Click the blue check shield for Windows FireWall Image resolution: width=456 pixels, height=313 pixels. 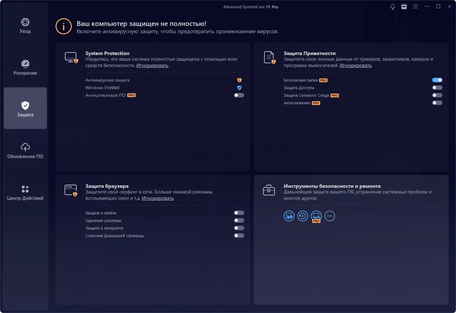pos(239,88)
